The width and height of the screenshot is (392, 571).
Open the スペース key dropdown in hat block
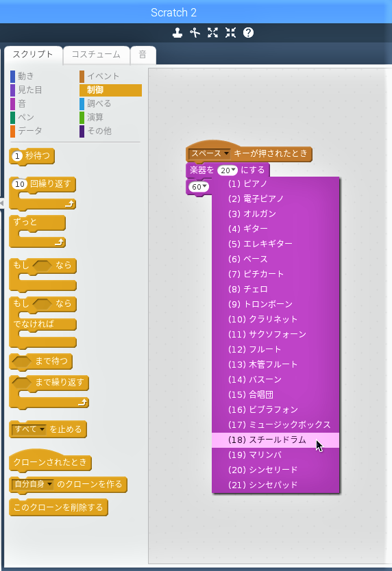(209, 153)
